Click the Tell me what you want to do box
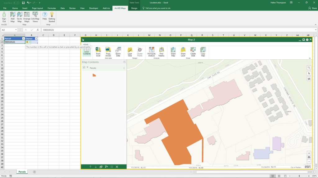 pyautogui.click(x=157, y=8)
